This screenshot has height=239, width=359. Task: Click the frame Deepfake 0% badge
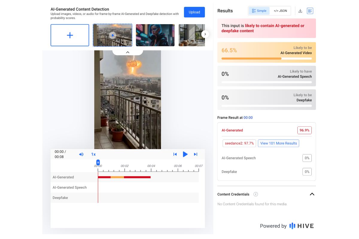[307, 172]
